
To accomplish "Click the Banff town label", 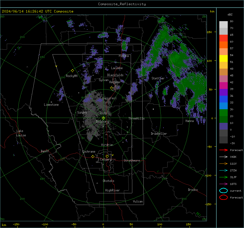I will coord(45,151).
